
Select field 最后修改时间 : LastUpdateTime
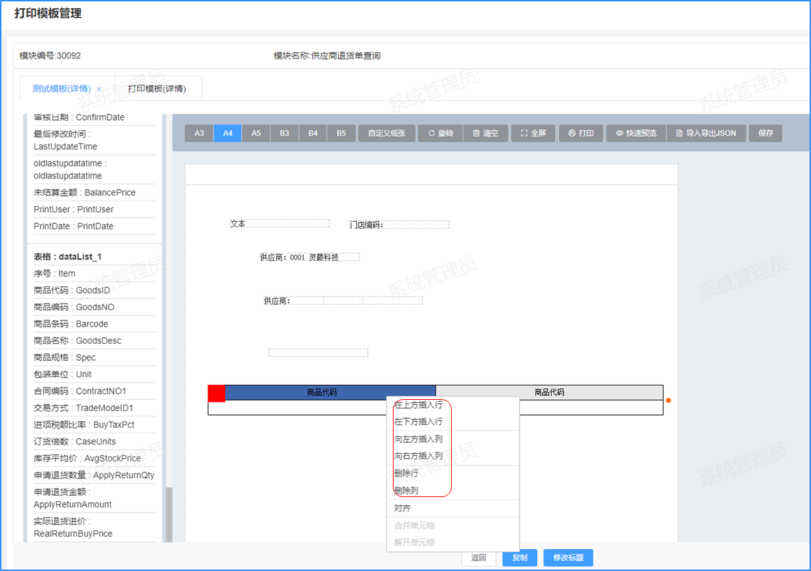(x=94, y=140)
